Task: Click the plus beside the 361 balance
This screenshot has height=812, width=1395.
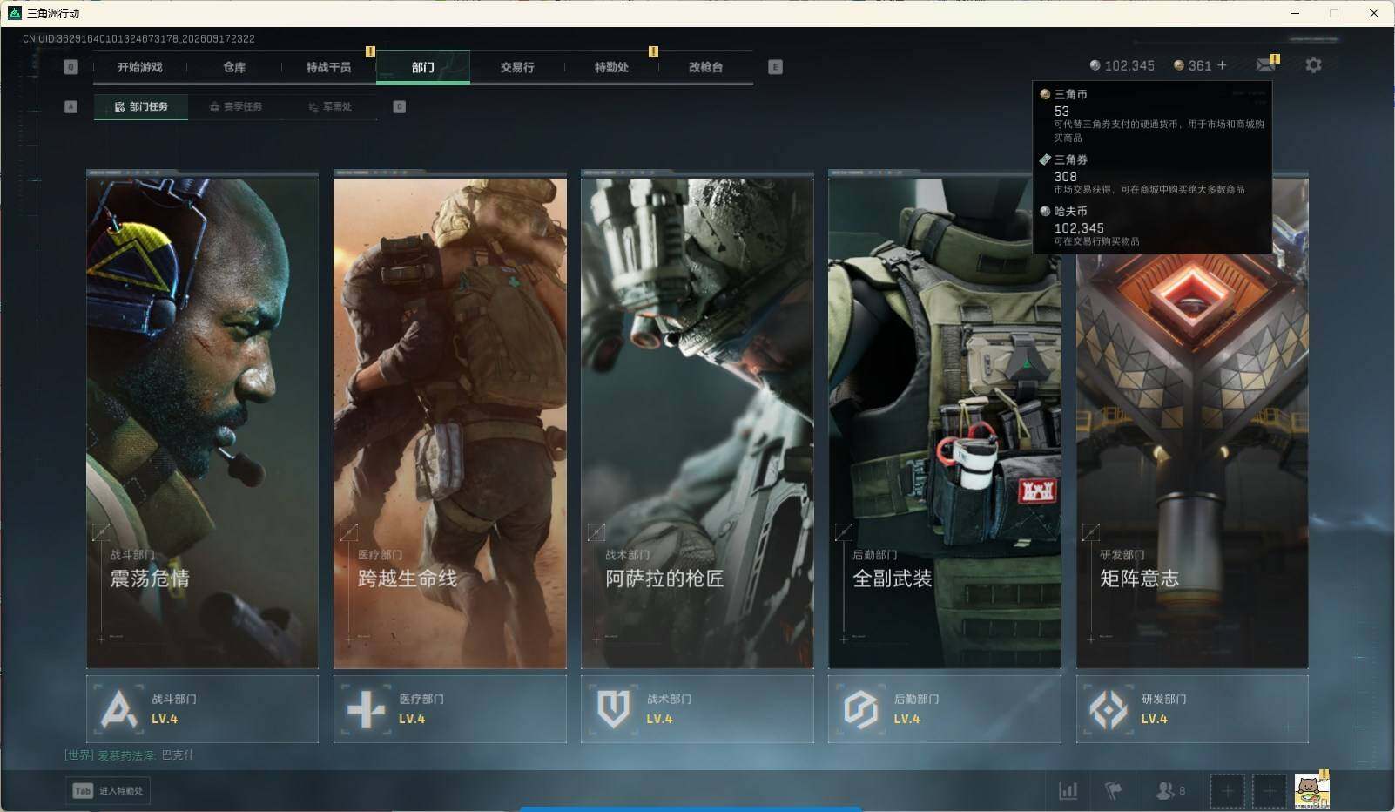Action: coord(1222,65)
